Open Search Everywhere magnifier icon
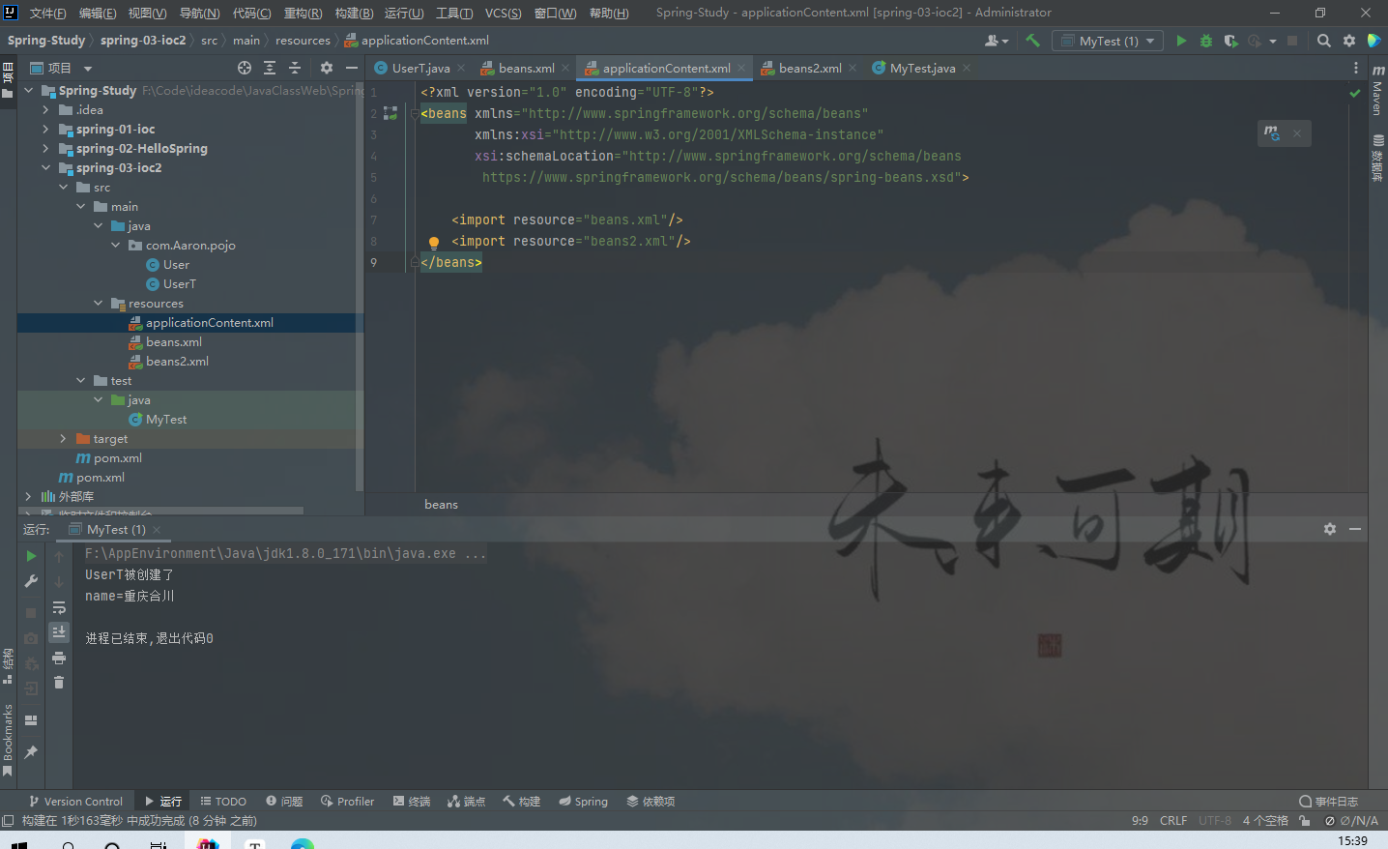 [x=1324, y=41]
